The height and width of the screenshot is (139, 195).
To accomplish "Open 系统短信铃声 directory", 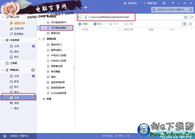I will (x=56, y=88).
